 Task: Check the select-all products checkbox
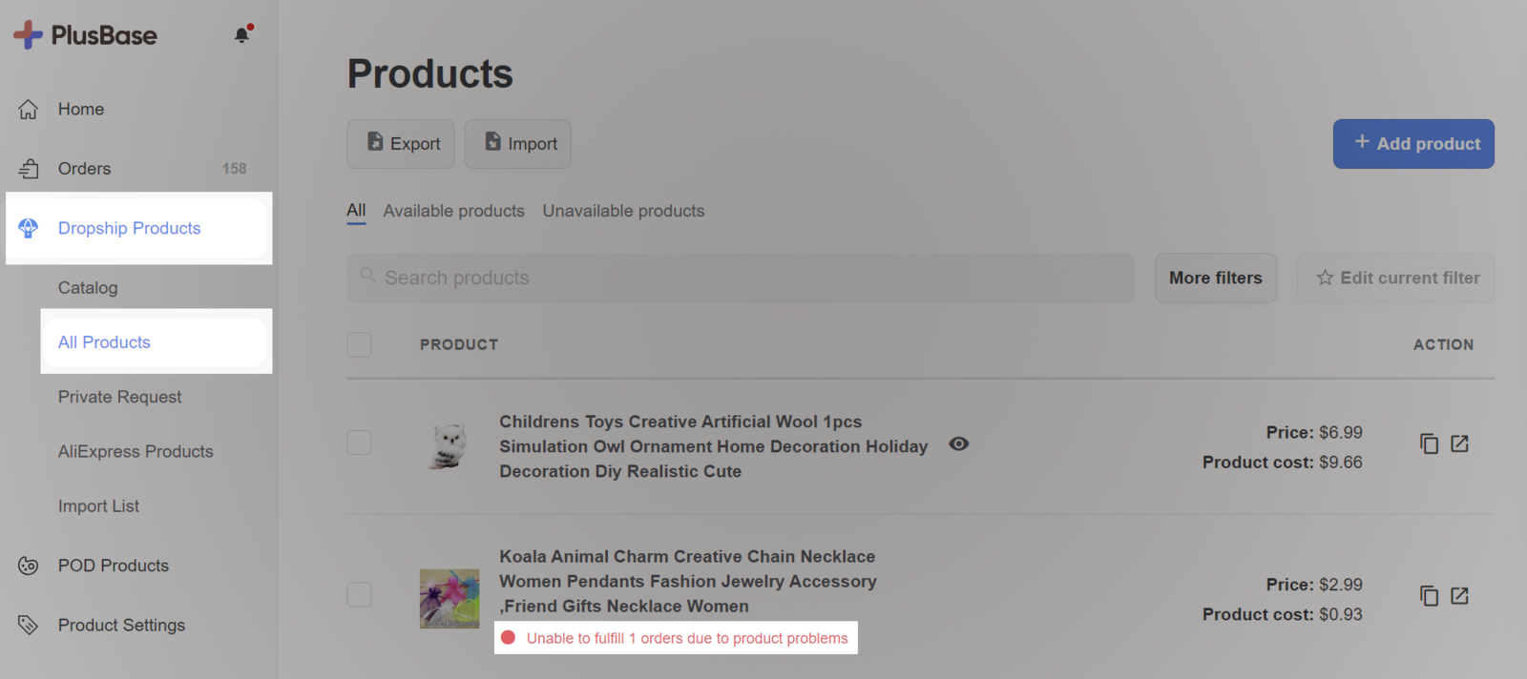360,344
